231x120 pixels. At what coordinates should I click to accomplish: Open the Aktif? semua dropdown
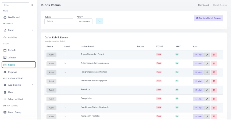[84, 21]
